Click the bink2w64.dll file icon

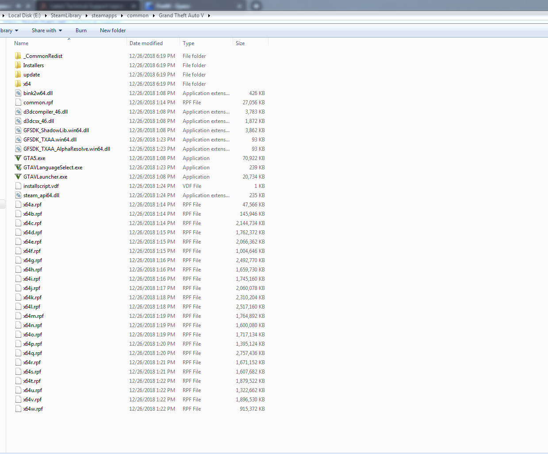point(18,93)
